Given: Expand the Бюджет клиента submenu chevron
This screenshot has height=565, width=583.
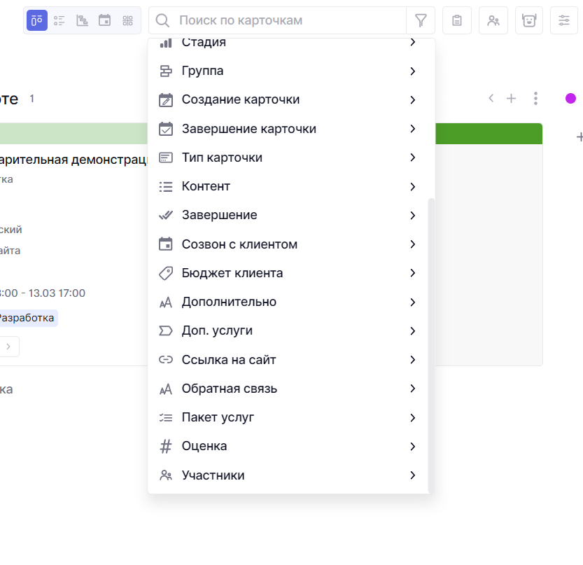Looking at the screenshot, I should point(413,273).
